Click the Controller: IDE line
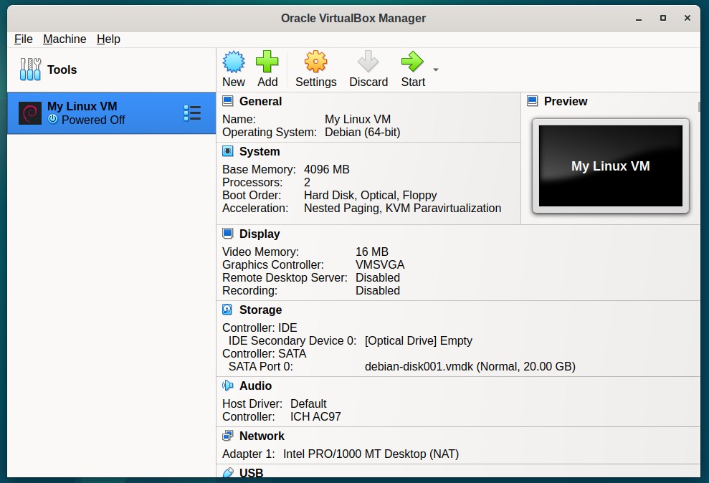 tap(260, 327)
